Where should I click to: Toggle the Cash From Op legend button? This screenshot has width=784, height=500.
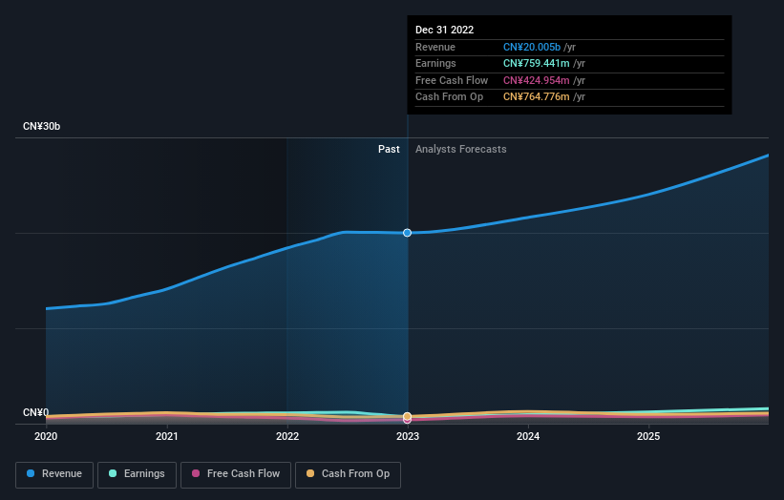[x=348, y=474]
